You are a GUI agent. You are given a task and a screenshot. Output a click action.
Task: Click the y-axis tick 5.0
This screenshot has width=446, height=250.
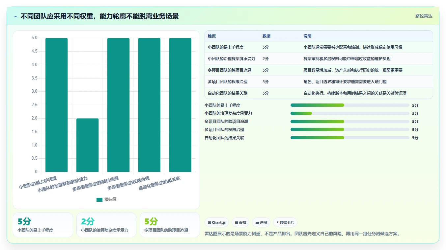pyautogui.click(x=34, y=38)
